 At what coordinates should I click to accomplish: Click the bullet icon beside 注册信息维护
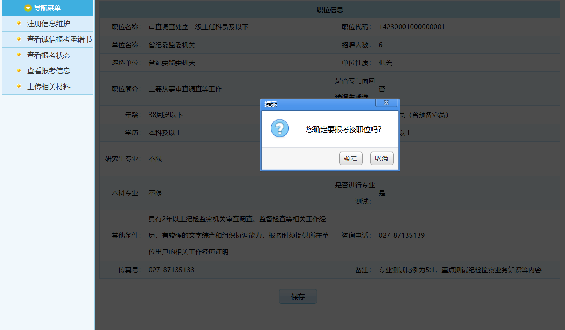pyautogui.click(x=18, y=23)
